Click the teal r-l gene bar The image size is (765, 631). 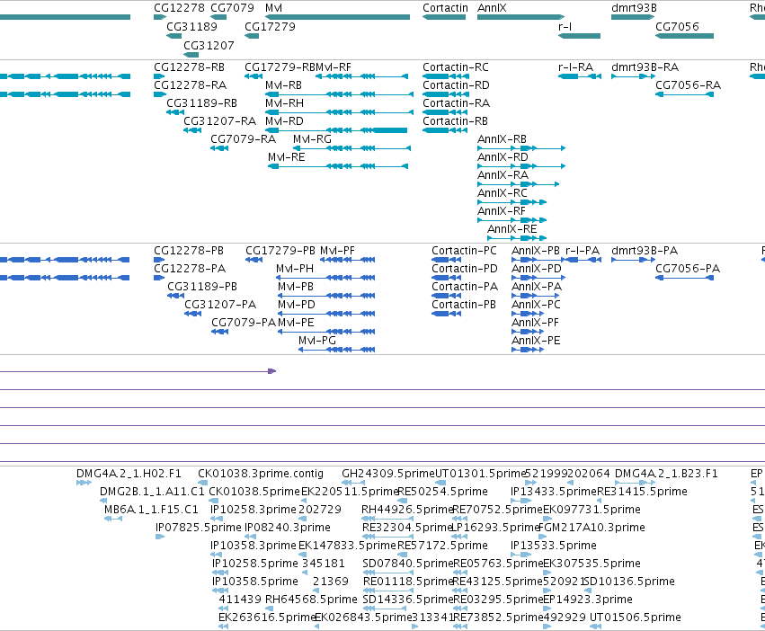pyautogui.click(x=579, y=36)
